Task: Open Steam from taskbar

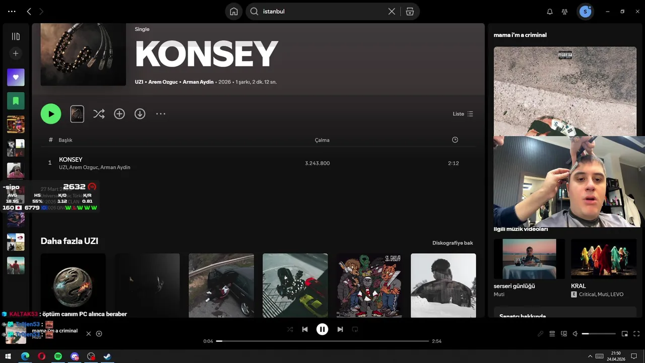Action: click(107, 356)
